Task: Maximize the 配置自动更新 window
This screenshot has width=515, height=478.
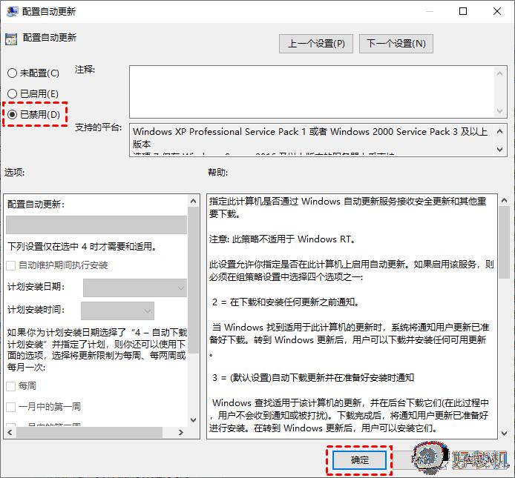Action: [x=463, y=11]
